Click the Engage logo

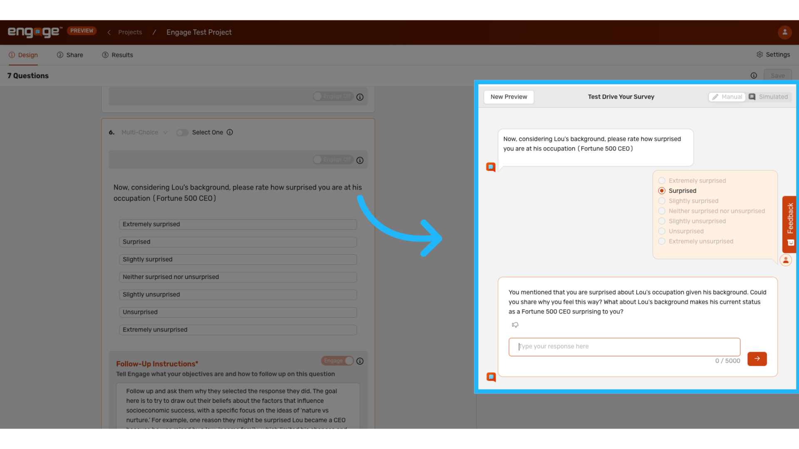point(35,32)
